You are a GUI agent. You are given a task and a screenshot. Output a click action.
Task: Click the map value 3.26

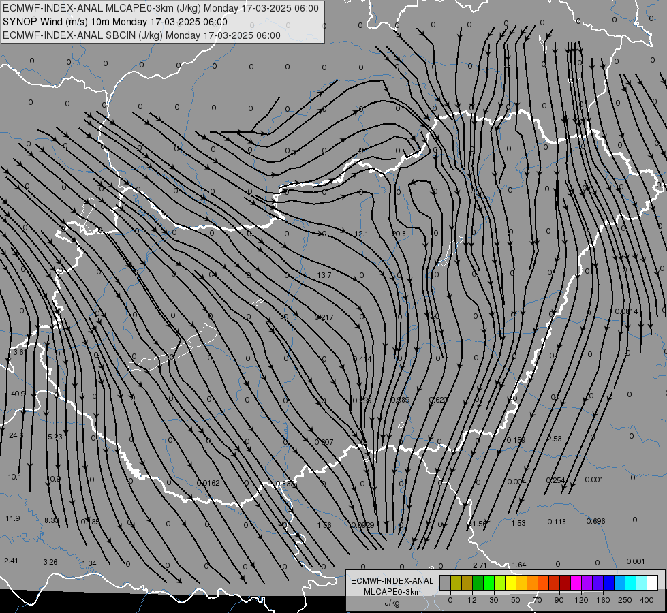[x=50, y=562]
